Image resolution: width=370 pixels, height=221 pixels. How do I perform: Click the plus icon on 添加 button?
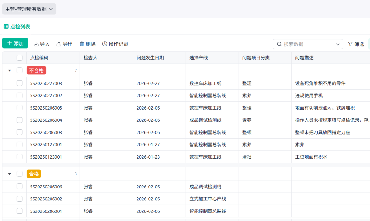(x=10, y=43)
